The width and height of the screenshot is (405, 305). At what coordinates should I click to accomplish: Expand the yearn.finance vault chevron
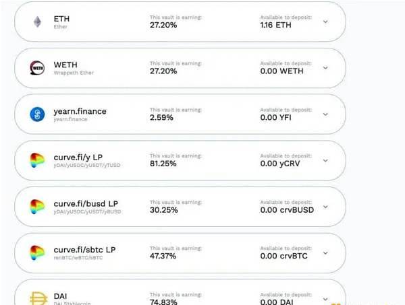325,114
